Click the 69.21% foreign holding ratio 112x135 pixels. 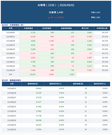[105, 45]
